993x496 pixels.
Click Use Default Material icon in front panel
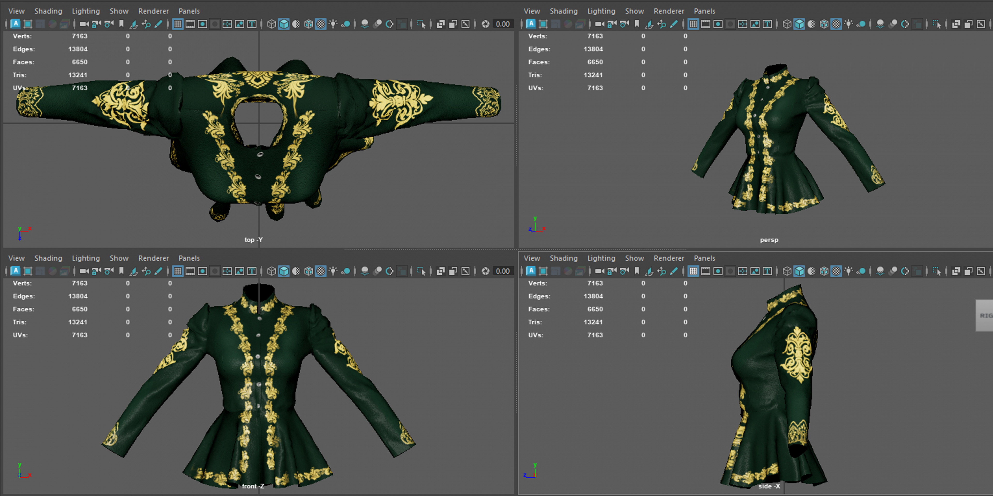(296, 271)
